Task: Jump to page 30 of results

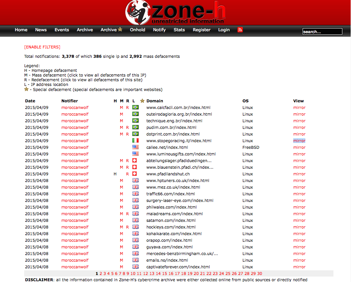Action: click(260, 273)
